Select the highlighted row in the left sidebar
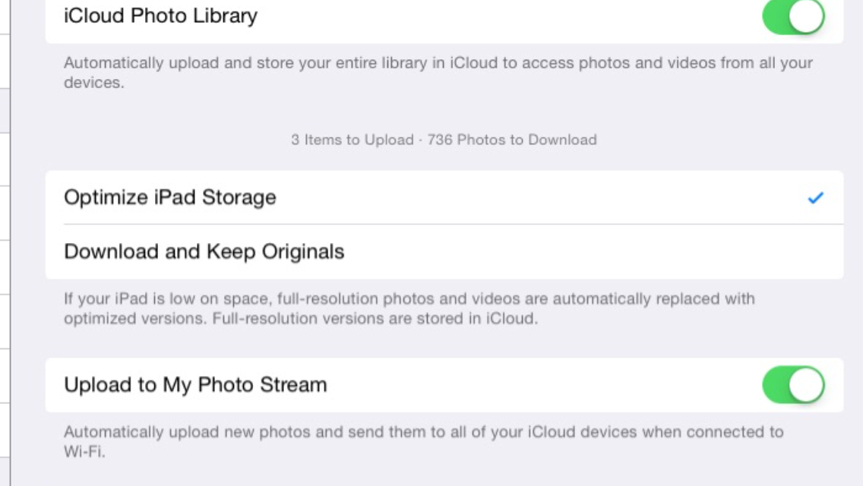The width and height of the screenshot is (863, 486). 4,110
